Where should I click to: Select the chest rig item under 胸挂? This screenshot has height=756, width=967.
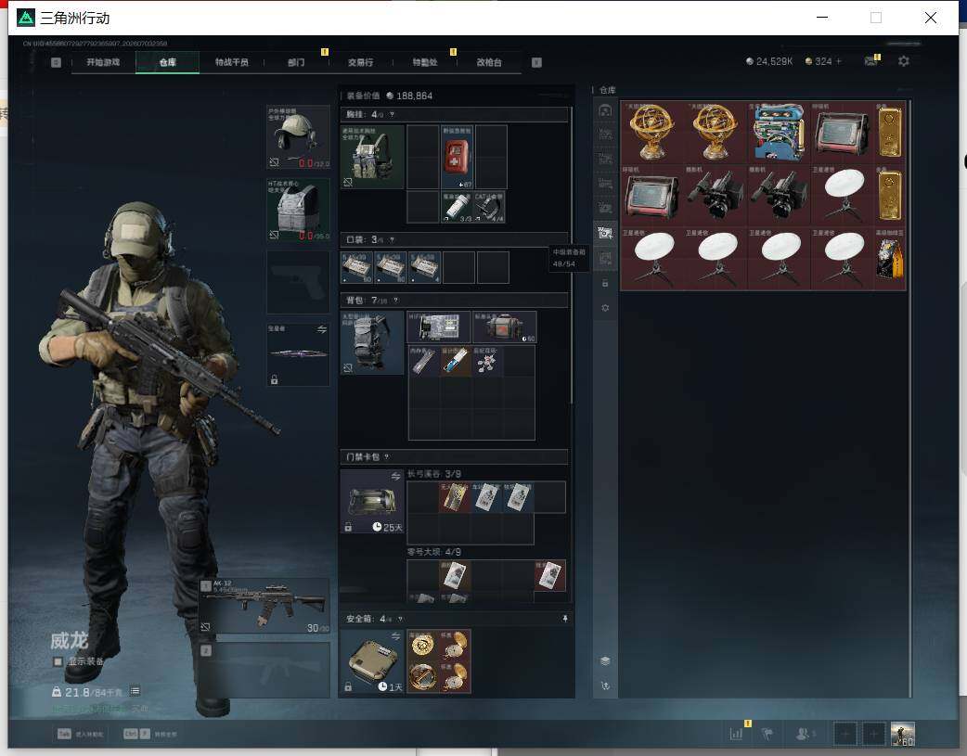coord(372,157)
